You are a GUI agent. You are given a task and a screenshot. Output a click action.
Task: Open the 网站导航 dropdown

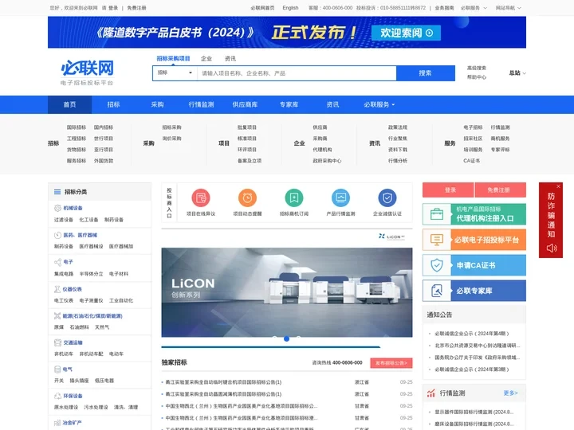point(509,8)
